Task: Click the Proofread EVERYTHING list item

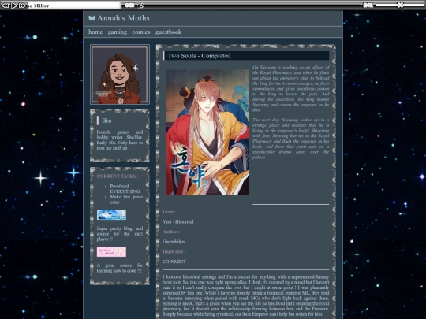Action: coord(125,189)
